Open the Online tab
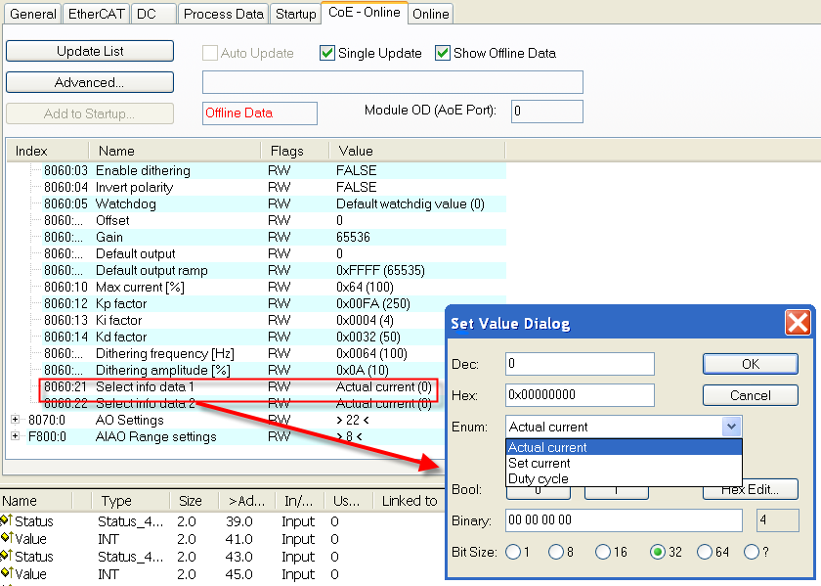This screenshot has height=586, width=821. [x=430, y=14]
